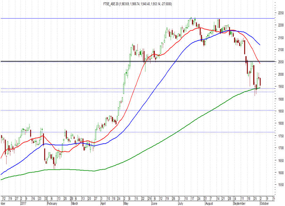Pick the 2050 price axis label

[x=281, y=62]
